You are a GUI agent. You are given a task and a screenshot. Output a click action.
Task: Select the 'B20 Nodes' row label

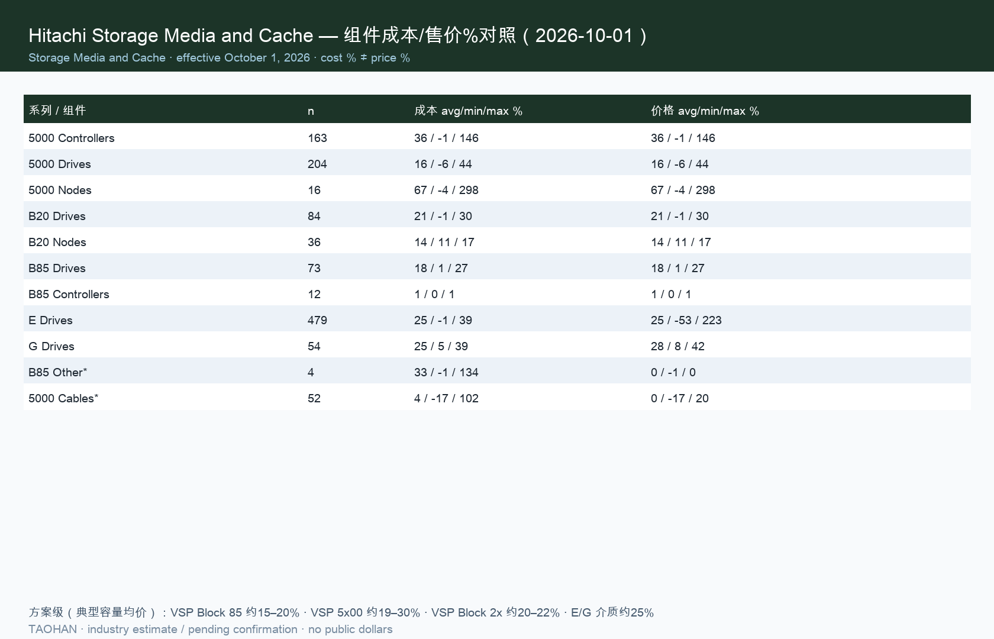57,242
